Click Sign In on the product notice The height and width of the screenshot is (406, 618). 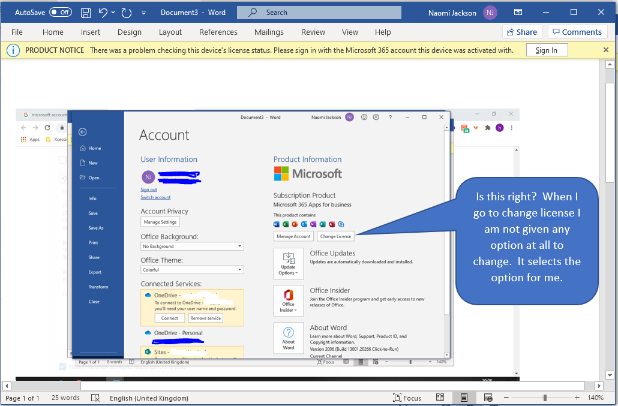click(x=547, y=50)
